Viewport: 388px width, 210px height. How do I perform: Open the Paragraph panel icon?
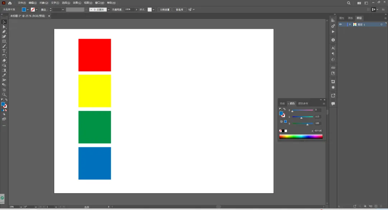(333, 54)
